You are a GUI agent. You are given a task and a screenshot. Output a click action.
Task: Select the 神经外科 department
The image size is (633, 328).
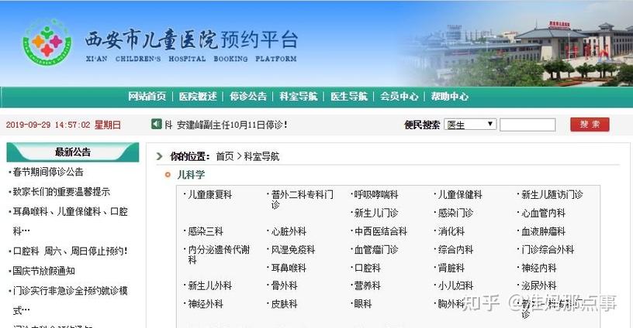(206, 304)
